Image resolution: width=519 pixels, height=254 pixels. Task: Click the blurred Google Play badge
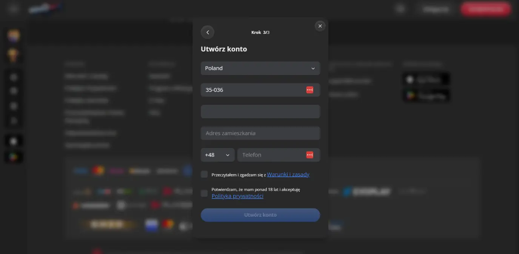click(426, 96)
